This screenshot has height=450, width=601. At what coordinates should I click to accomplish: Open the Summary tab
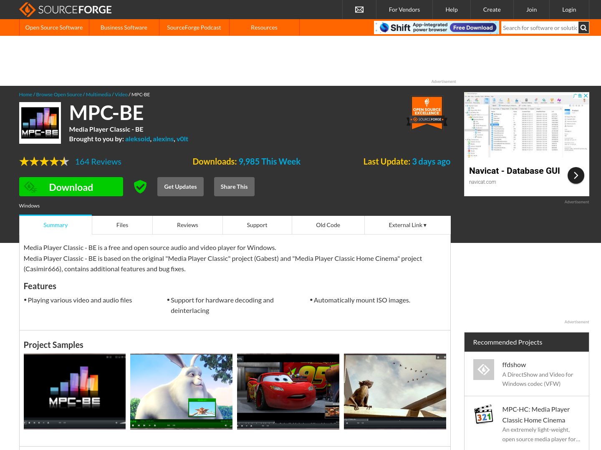click(x=56, y=225)
